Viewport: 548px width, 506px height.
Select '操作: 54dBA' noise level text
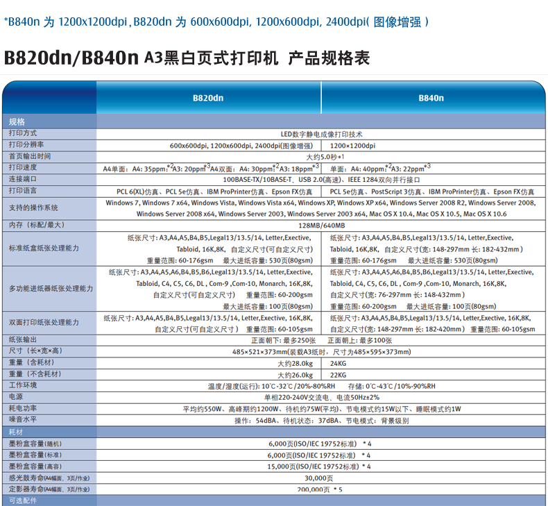tap(255, 421)
